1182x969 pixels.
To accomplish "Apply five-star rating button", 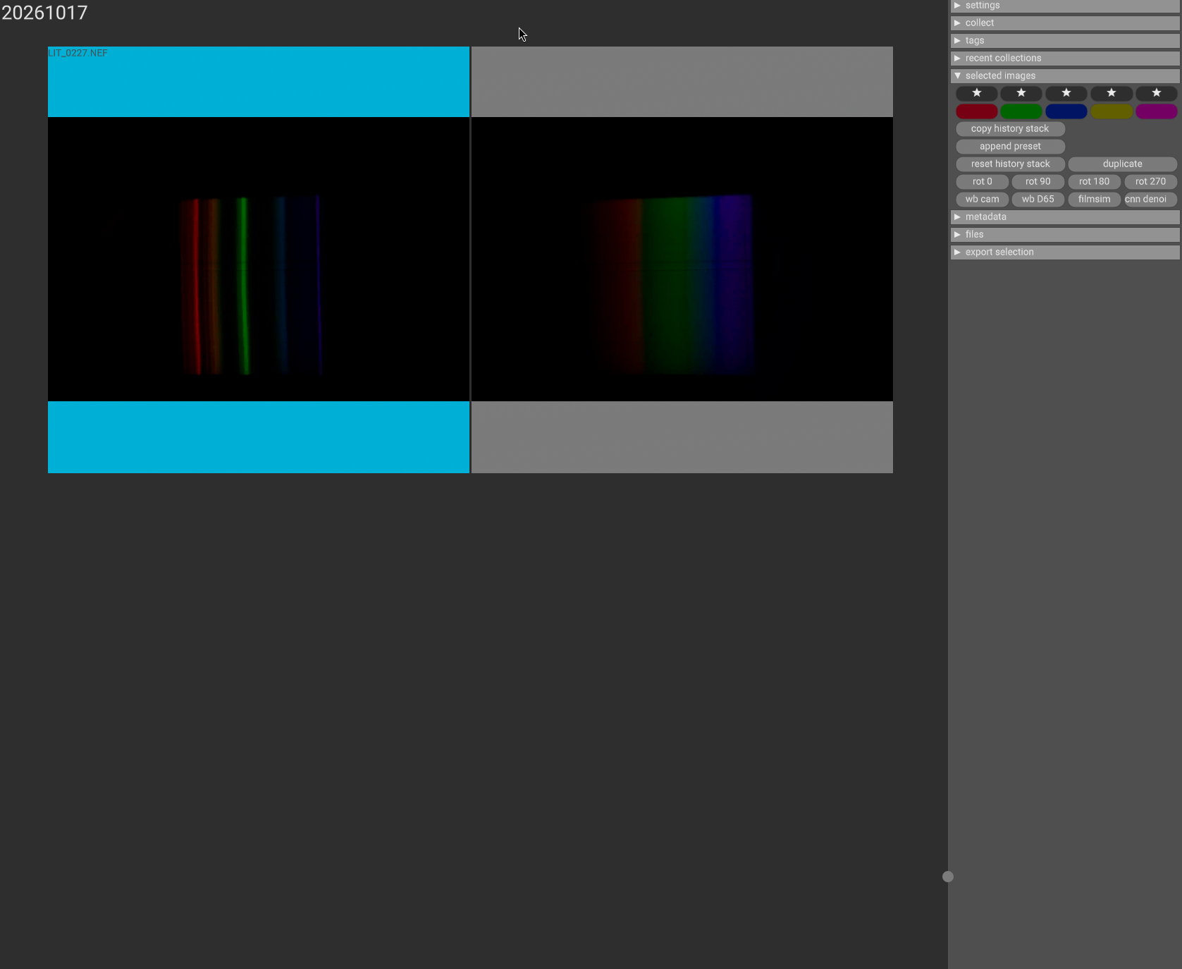I will point(1157,93).
